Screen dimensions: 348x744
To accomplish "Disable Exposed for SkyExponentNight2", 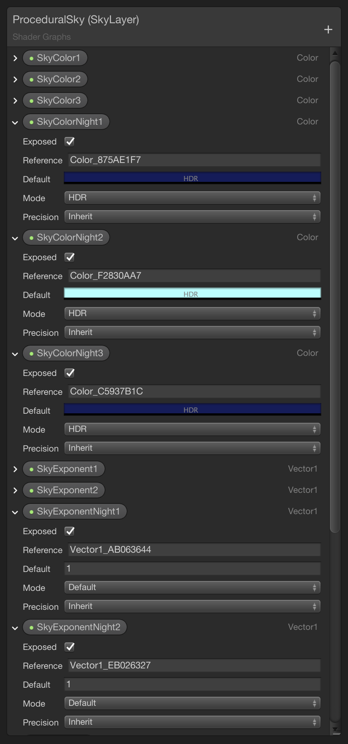I will (69, 647).
